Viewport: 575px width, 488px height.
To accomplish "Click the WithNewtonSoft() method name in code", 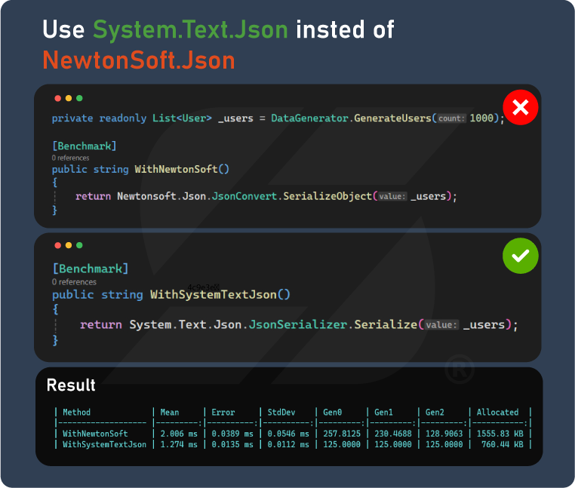I will [x=182, y=169].
